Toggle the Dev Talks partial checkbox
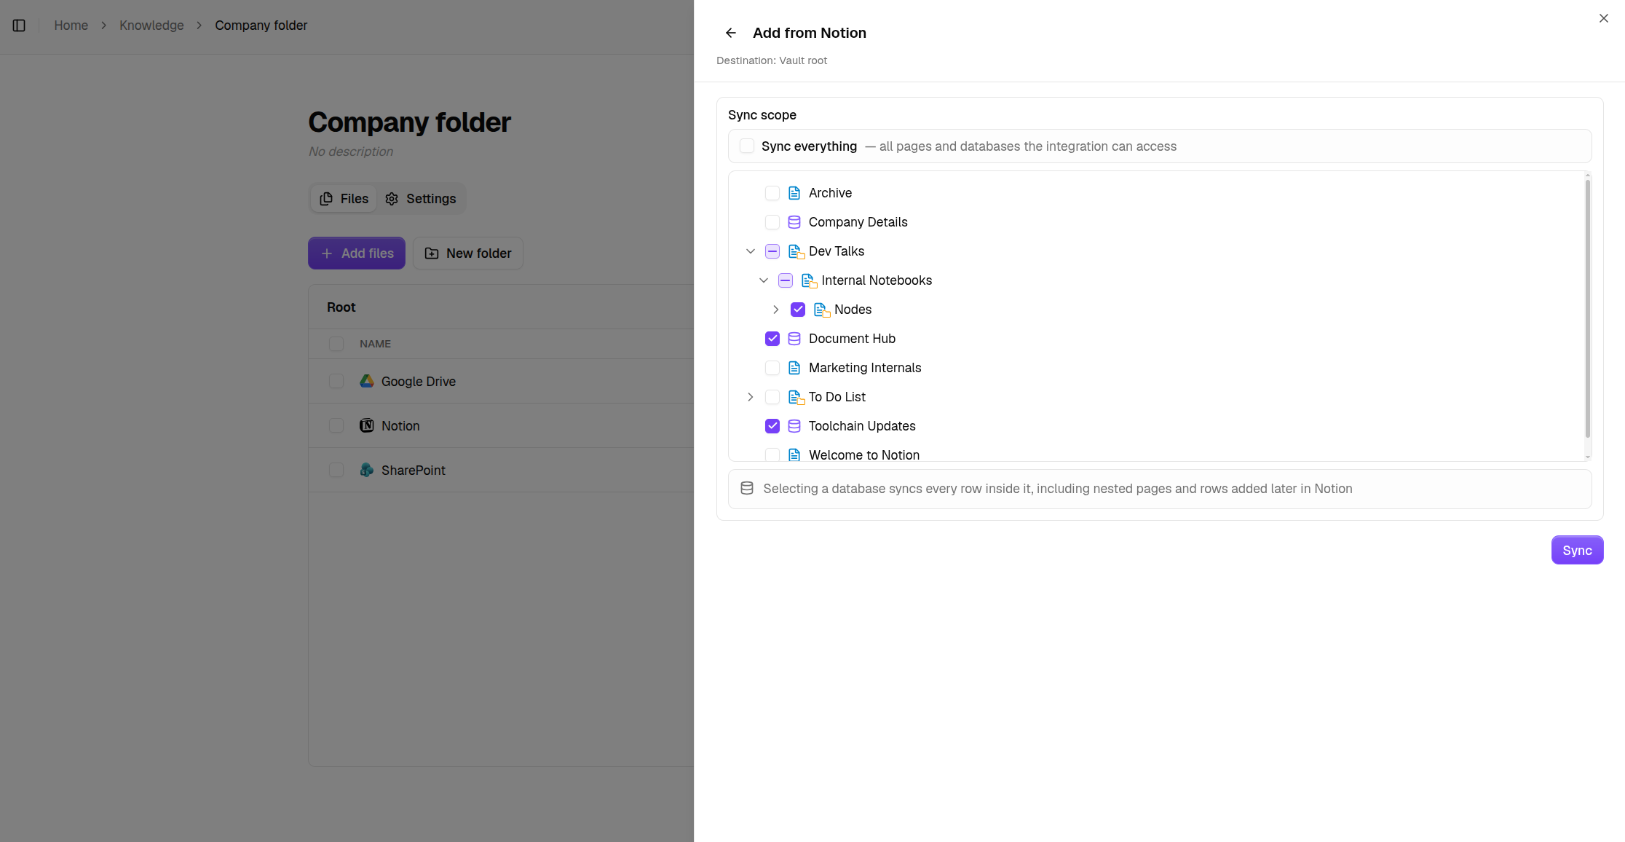 (x=772, y=251)
